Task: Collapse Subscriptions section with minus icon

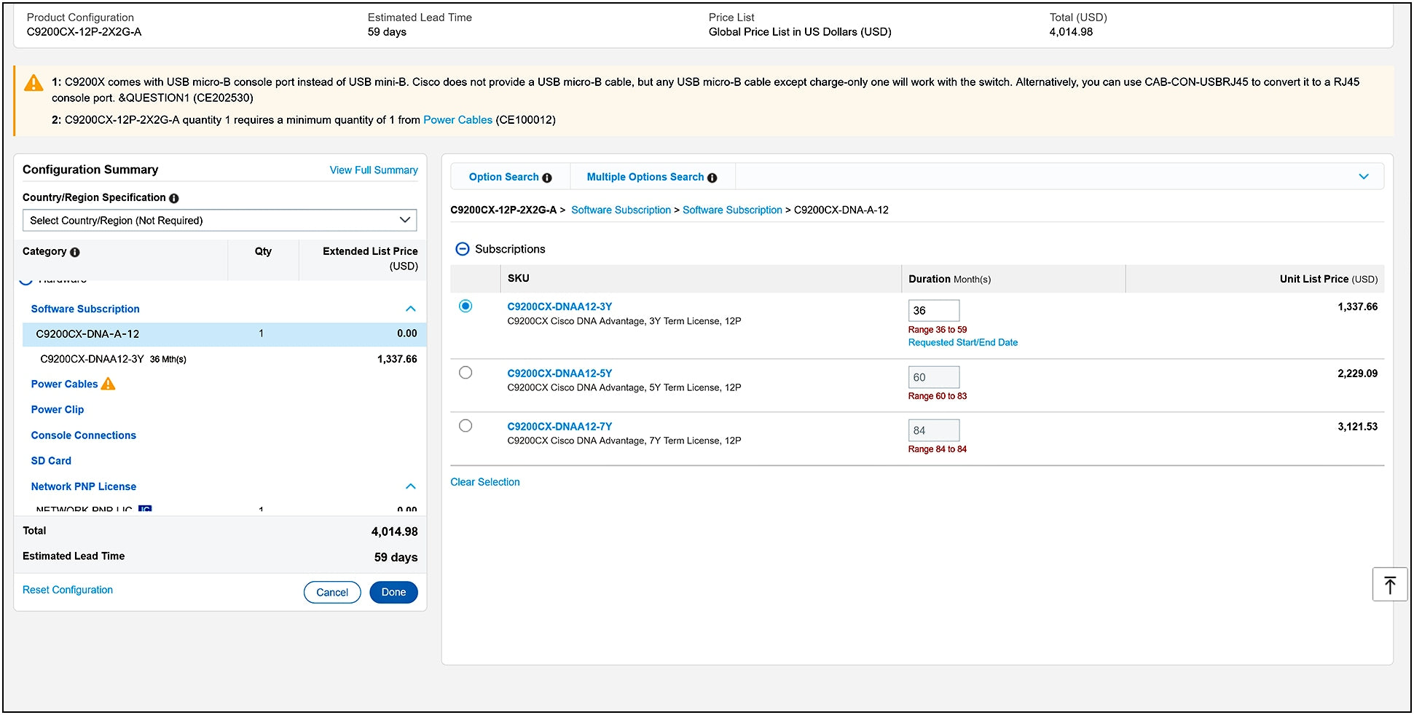Action: pos(462,249)
